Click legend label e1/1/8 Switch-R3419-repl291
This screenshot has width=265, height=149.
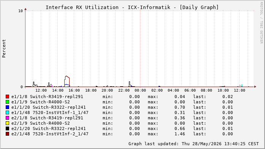pyautogui.click(x=47, y=97)
